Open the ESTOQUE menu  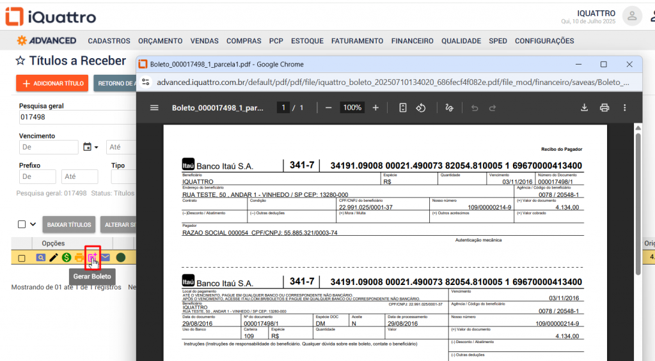(x=308, y=41)
